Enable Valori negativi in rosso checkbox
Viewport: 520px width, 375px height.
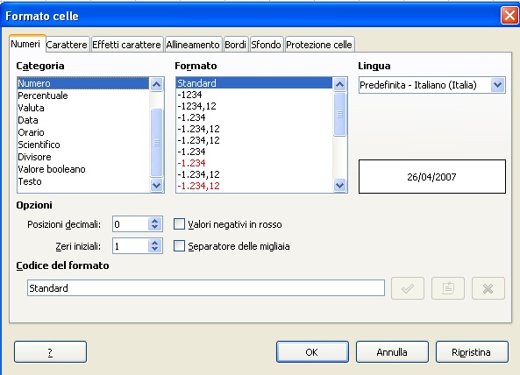tap(180, 224)
